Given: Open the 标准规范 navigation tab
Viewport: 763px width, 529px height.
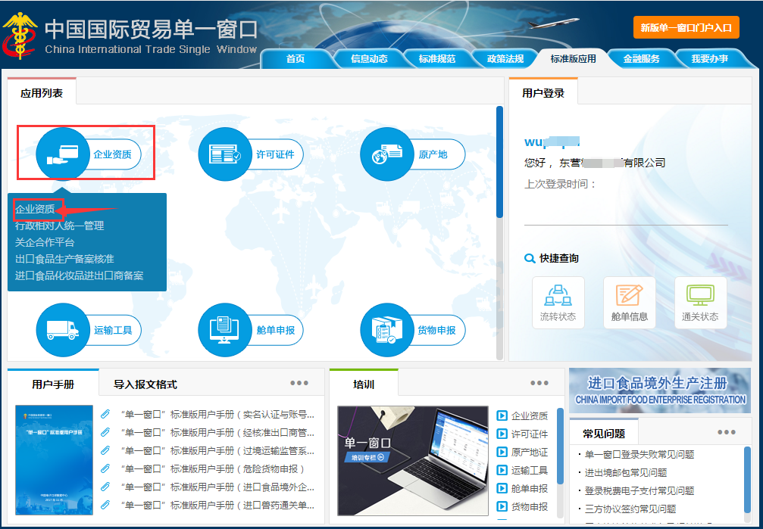Looking at the screenshot, I should 437,59.
